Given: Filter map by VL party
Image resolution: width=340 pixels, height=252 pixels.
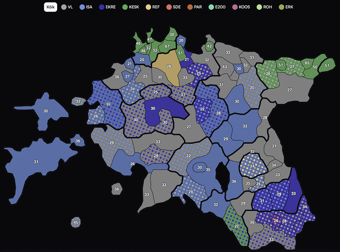Looking at the screenshot, I should (67, 7).
